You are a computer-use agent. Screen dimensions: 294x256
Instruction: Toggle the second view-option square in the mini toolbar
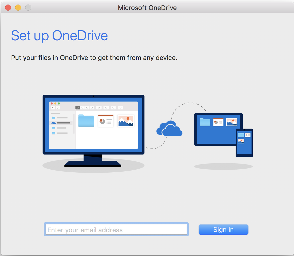pos(82,108)
